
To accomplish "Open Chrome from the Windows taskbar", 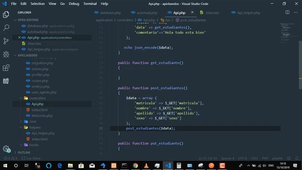I will [x=135, y=165].
